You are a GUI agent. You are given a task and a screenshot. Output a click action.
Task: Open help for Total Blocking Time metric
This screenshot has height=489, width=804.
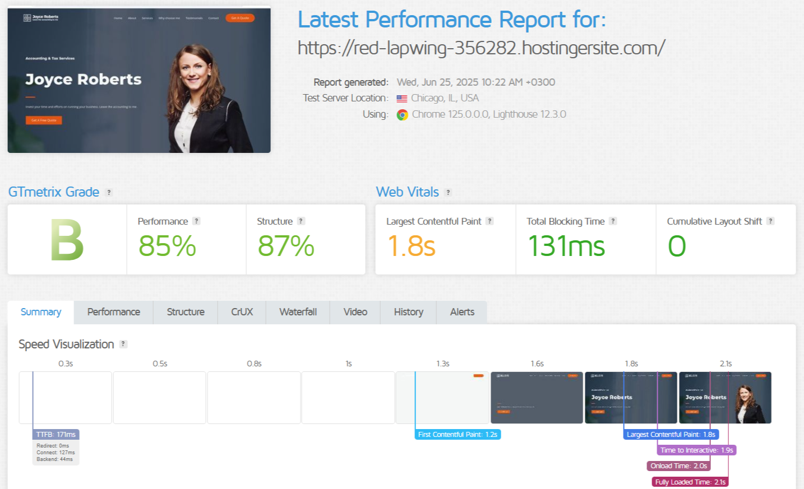click(x=613, y=221)
